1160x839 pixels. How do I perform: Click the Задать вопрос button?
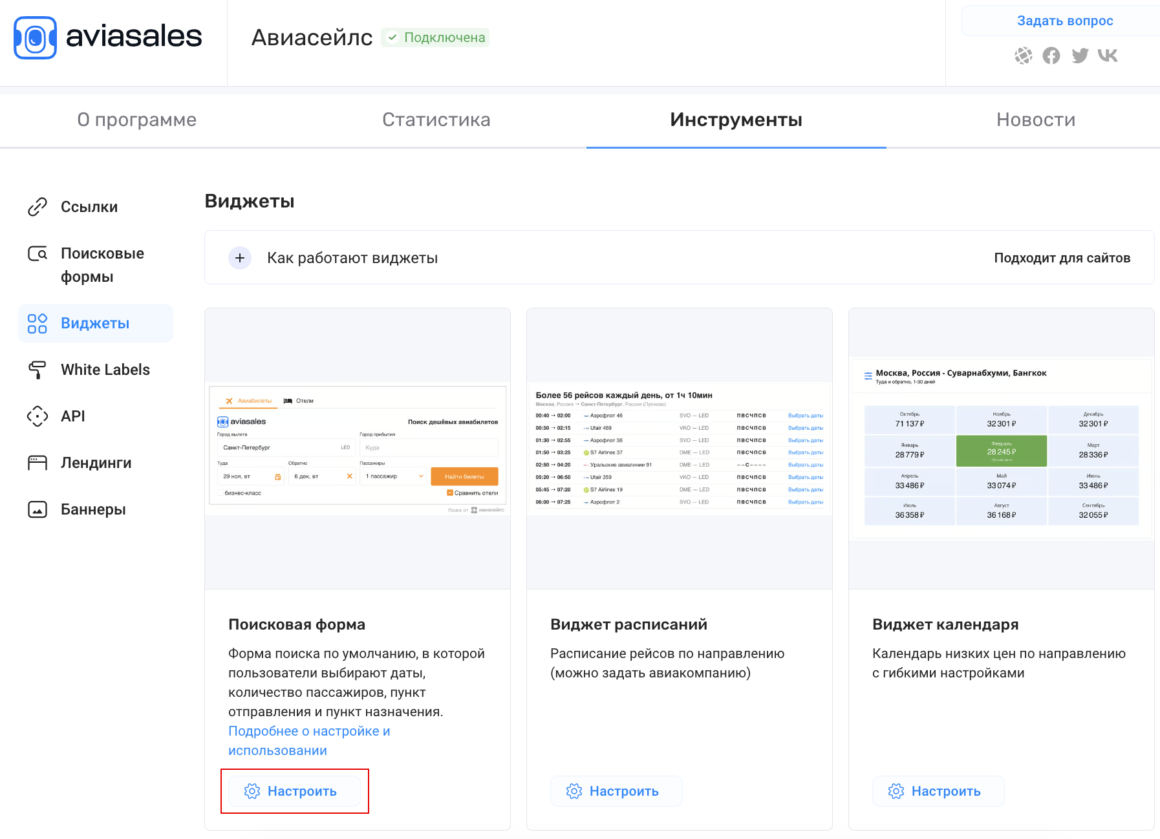point(1064,21)
